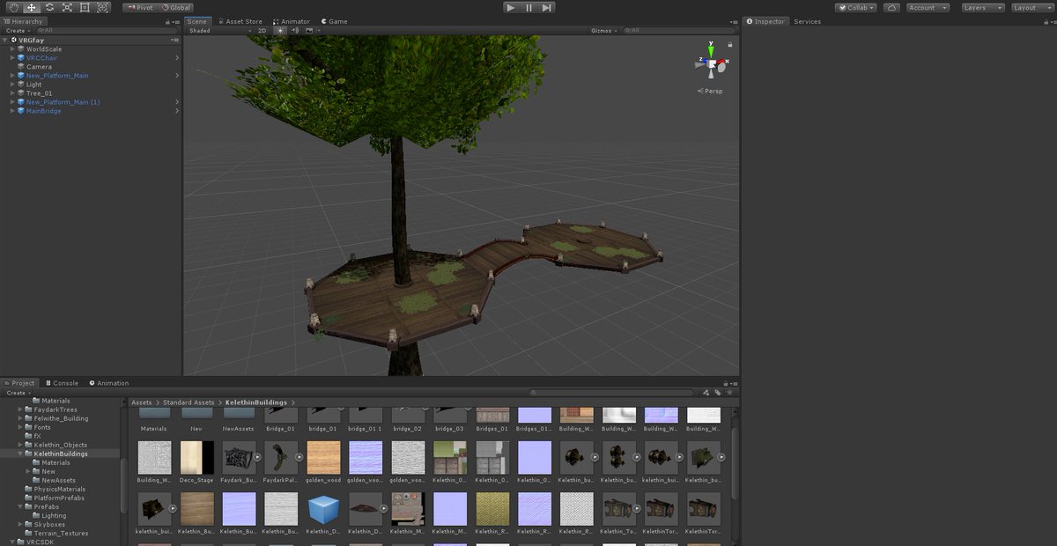
Task: Select the Deco_Stage asset thumbnail
Action: [197, 458]
